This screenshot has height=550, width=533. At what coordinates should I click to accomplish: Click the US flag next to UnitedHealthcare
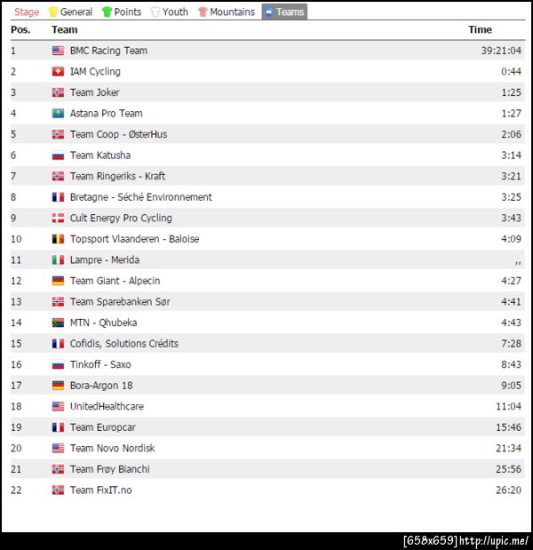point(59,406)
